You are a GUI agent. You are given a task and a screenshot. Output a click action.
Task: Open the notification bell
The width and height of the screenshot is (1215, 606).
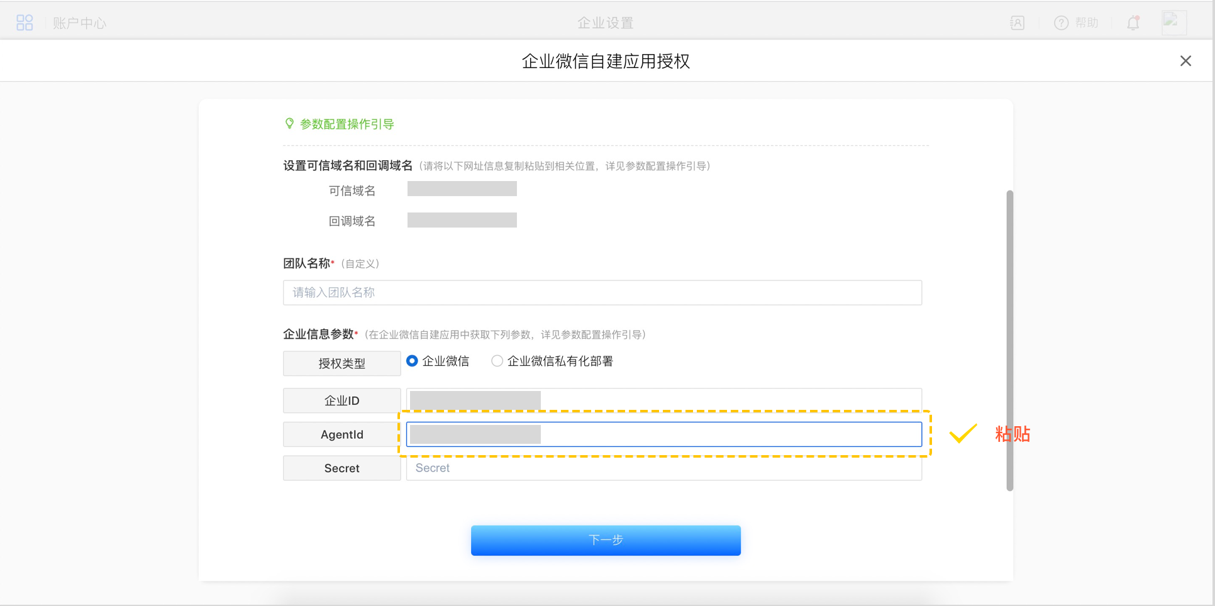click(1133, 23)
